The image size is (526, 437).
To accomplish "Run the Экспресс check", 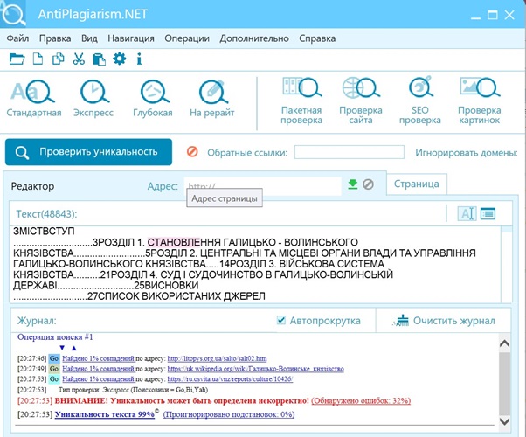I will (x=93, y=98).
